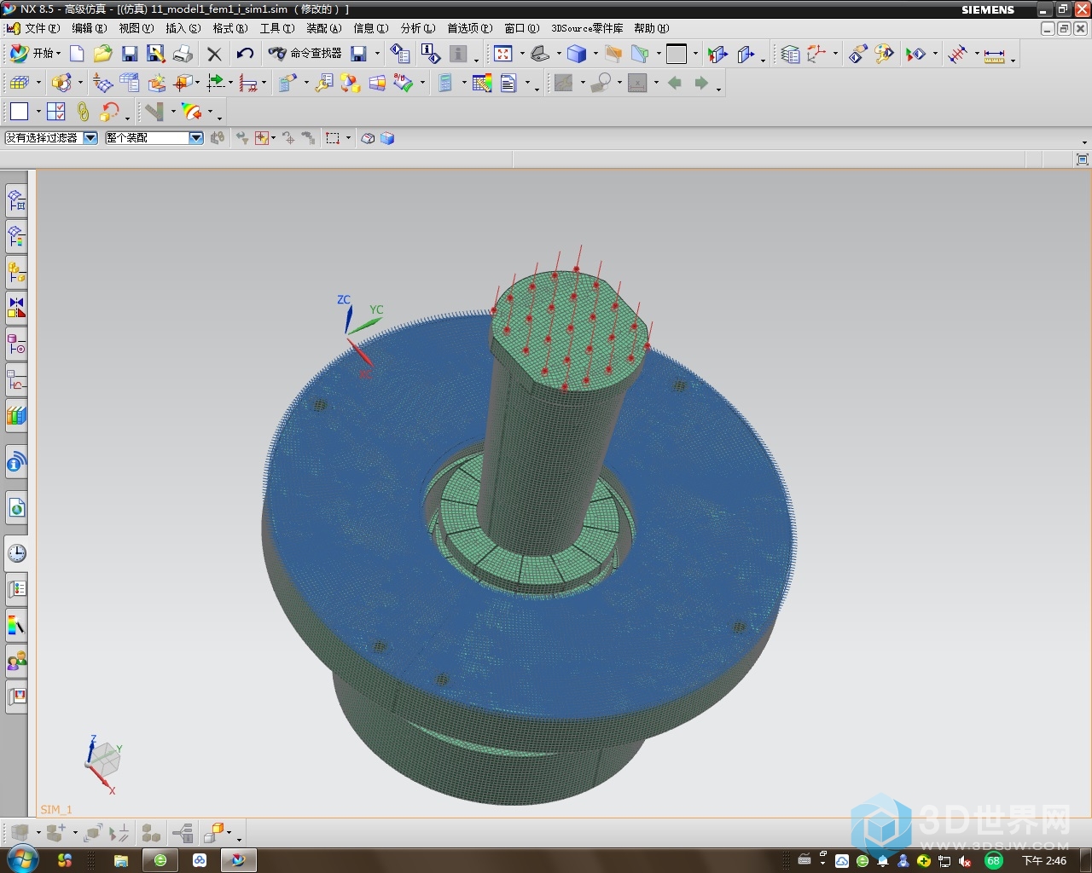Open the 命令查找器 command finder

pos(305,54)
